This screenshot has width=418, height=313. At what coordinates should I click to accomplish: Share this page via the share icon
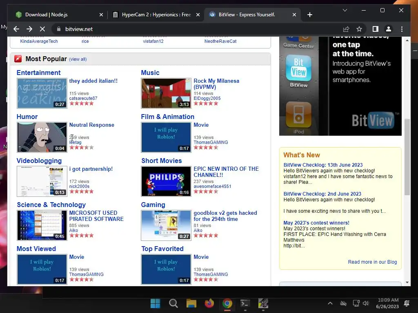346,29
